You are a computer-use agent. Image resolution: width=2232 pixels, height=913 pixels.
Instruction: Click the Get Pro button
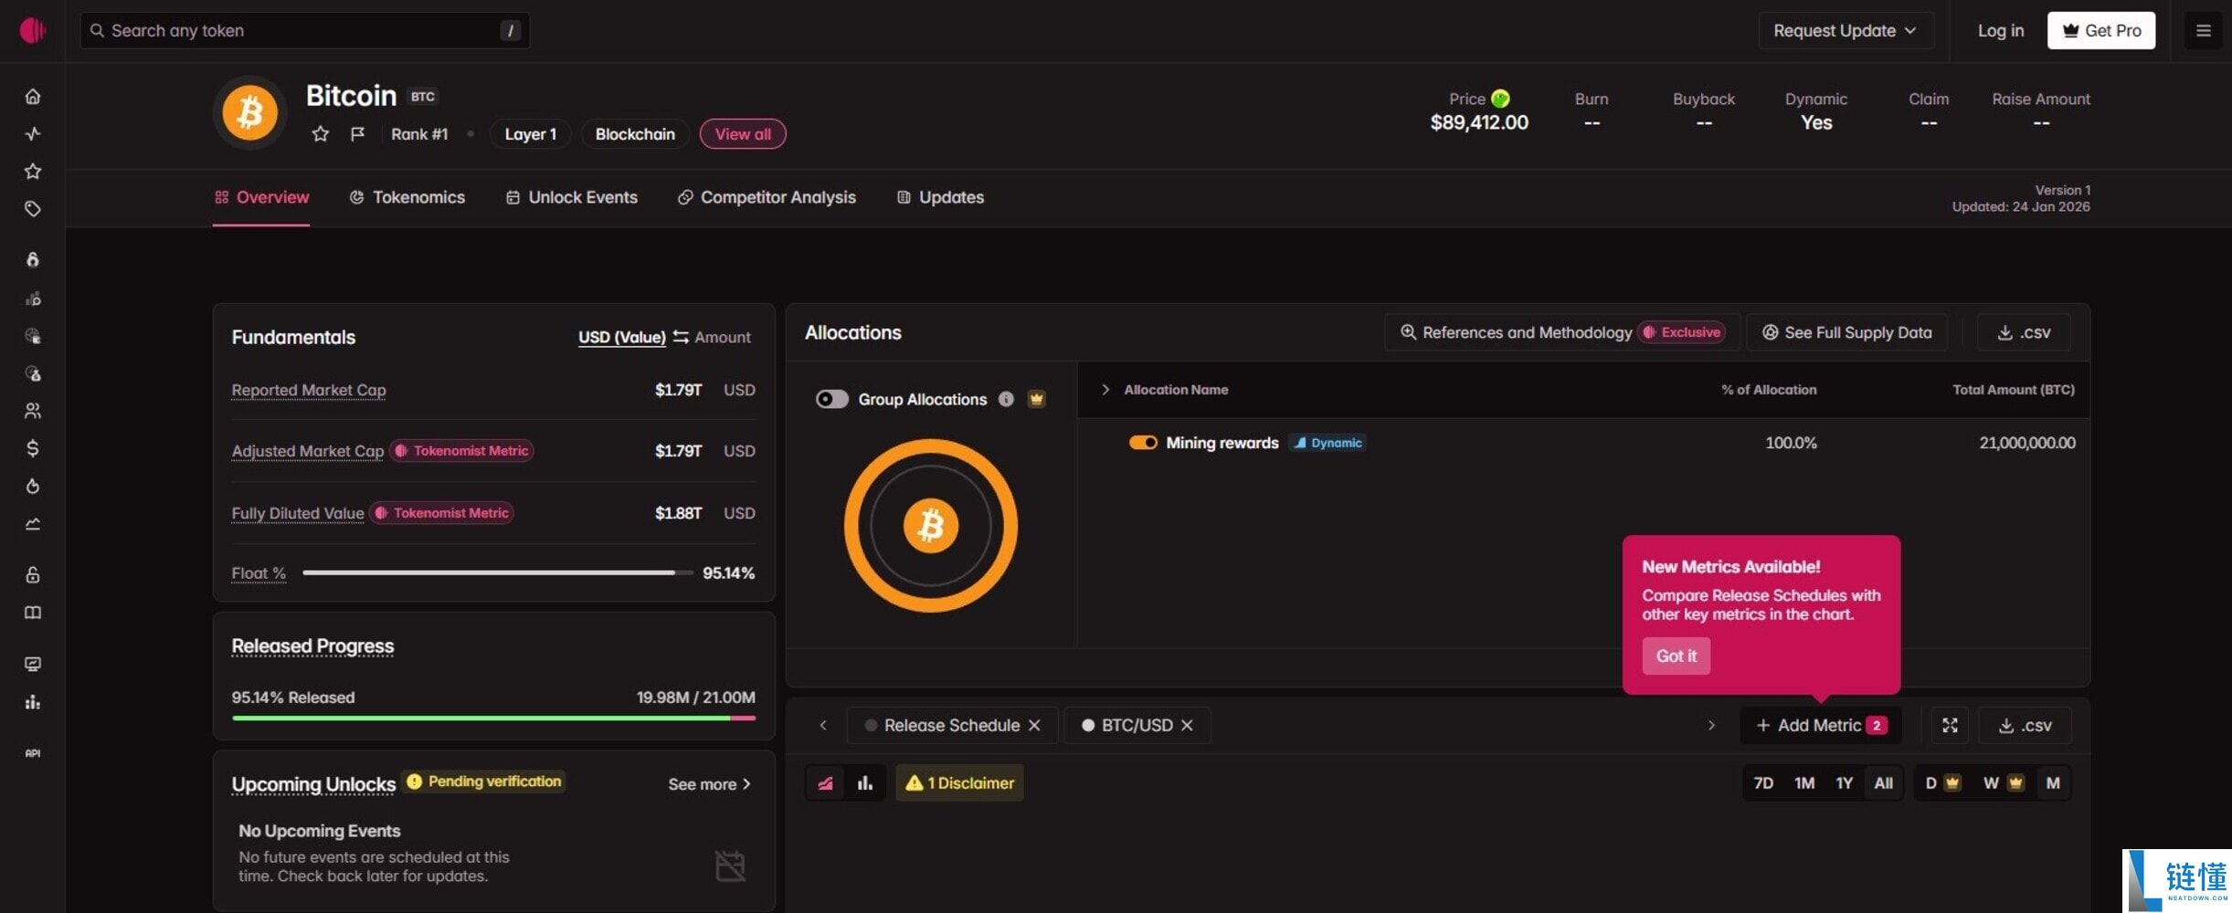pos(2101,31)
